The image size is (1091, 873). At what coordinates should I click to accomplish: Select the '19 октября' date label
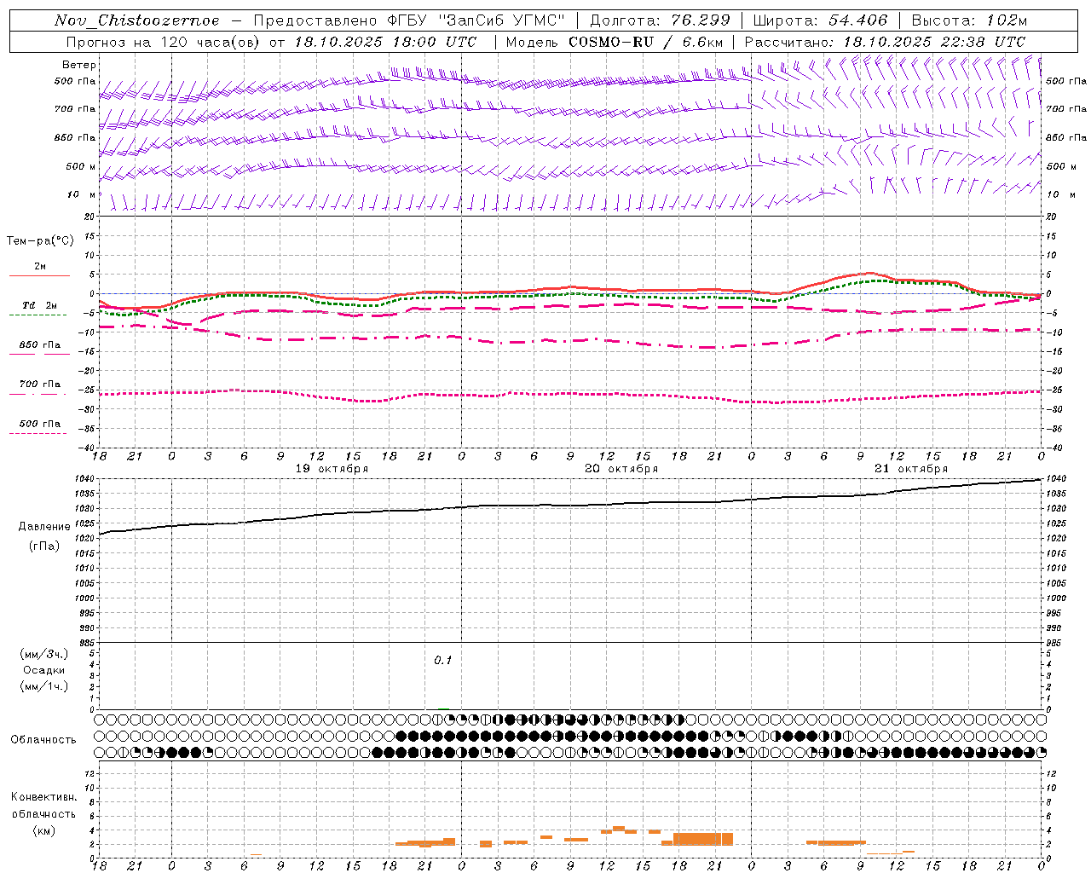pyautogui.click(x=332, y=469)
